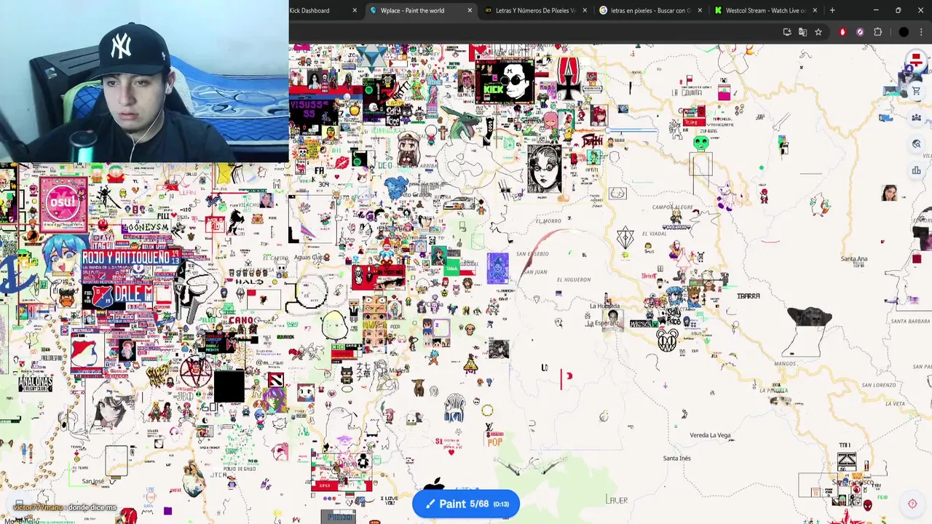Click the purple compass extension icon
The height and width of the screenshot is (524, 932).
click(x=860, y=32)
